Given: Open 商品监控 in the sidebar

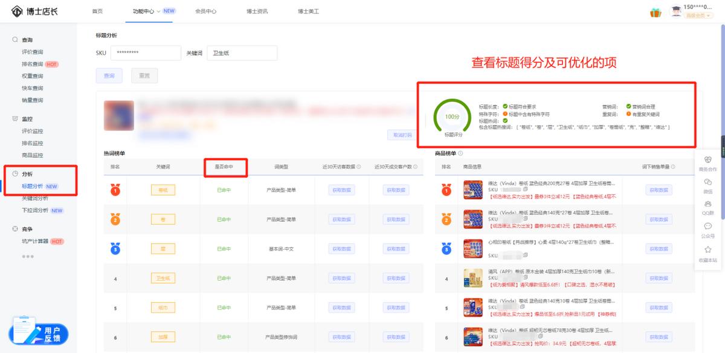Looking at the screenshot, I should click(33, 155).
